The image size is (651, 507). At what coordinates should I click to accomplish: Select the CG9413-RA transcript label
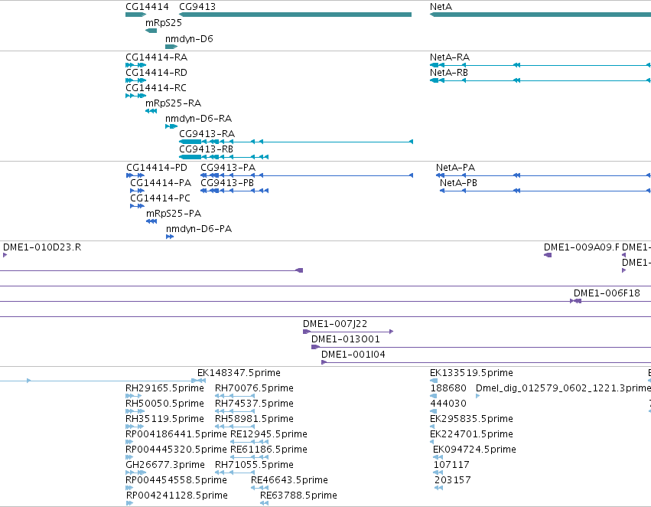[207, 134]
